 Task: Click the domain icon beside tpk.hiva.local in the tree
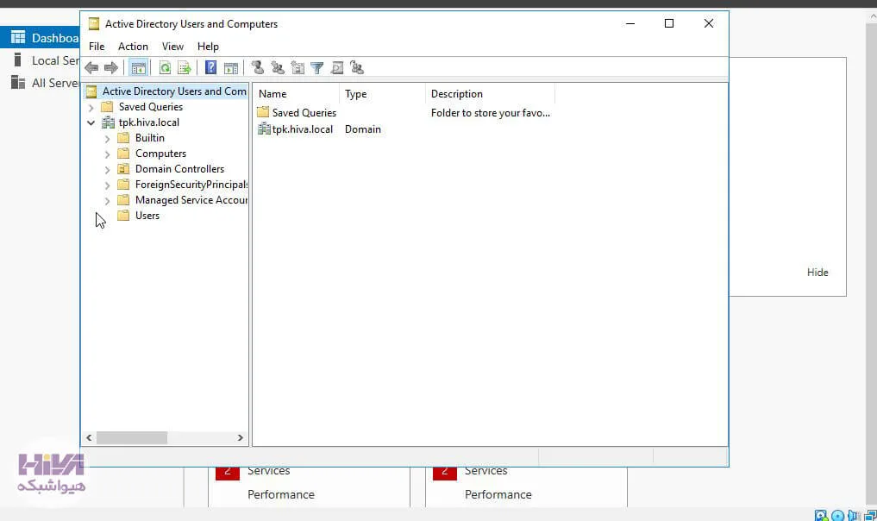point(108,122)
